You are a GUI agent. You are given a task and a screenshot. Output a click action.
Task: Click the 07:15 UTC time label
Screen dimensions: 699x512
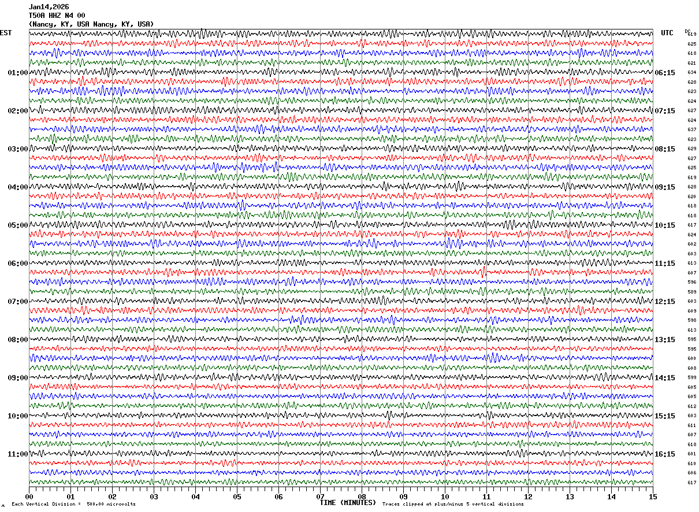pyautogui.click(x=665, y=111)
